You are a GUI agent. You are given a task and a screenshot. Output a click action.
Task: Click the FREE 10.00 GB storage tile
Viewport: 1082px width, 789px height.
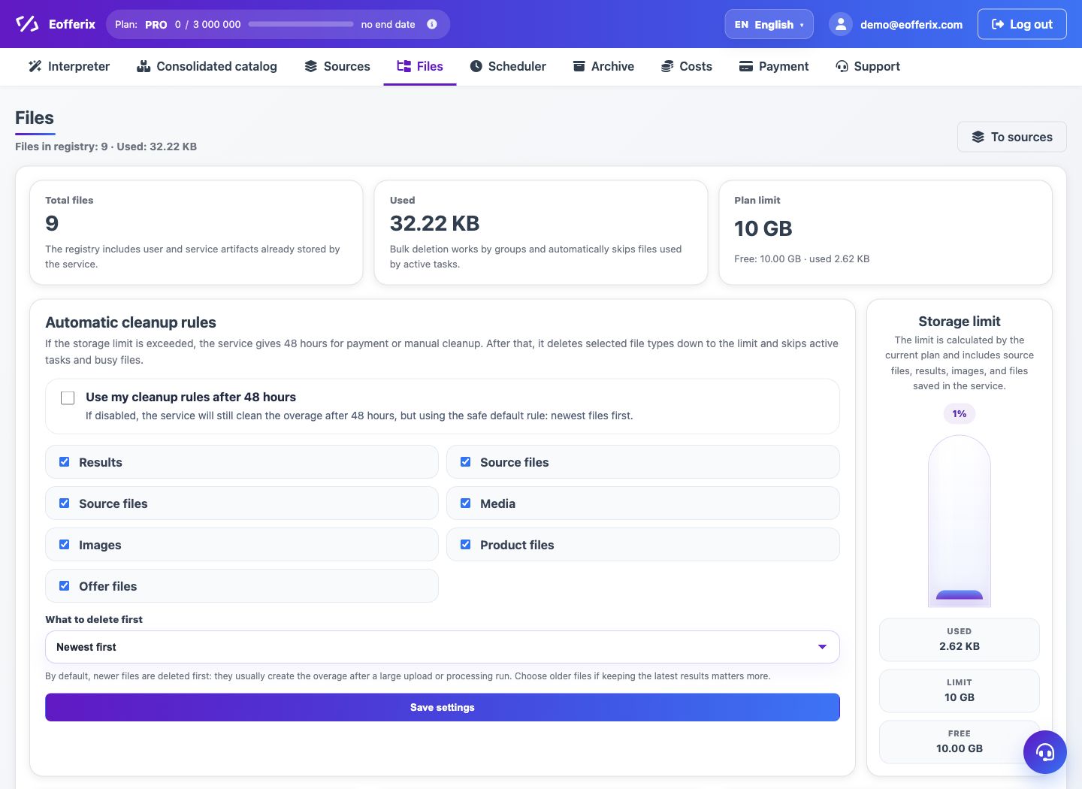(x=960, y=742)
